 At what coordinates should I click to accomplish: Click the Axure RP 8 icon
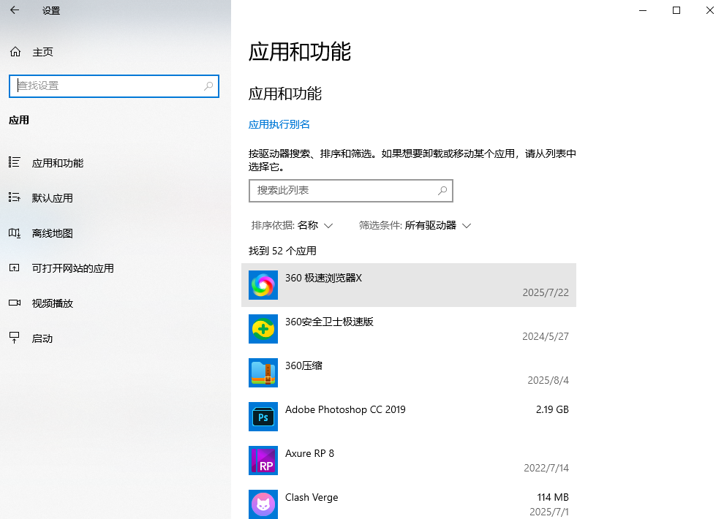tap(263, 461)
